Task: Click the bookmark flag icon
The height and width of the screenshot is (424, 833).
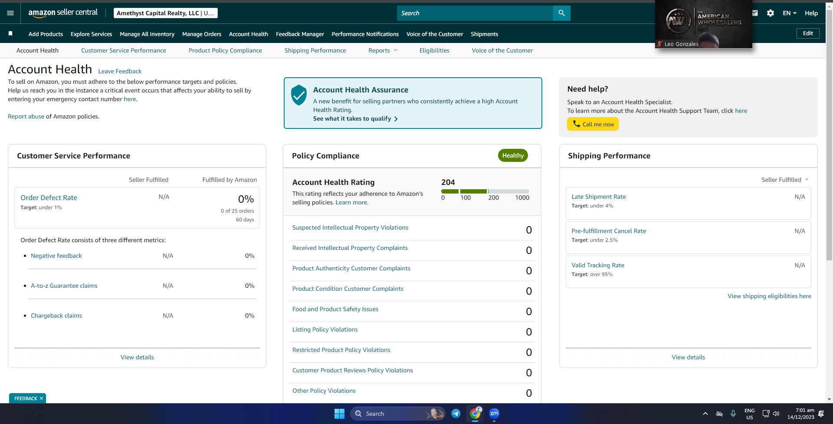Action: point(10,34)
